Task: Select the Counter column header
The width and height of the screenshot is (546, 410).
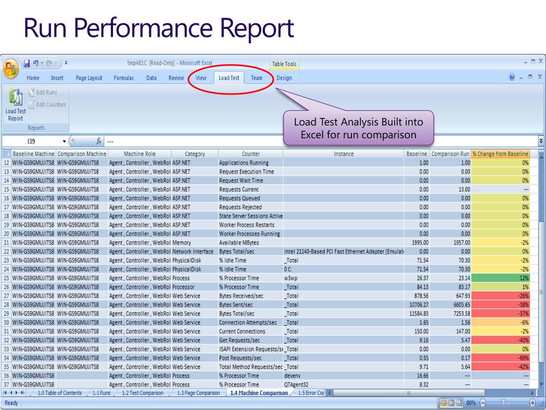Action: 251,154
